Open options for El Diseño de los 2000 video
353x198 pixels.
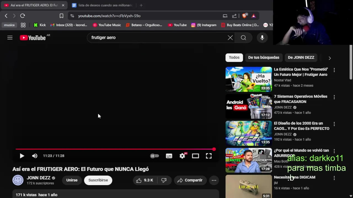pos(334,124)
